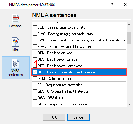The image size is (133, 124).
Task: Select the GLC Geographic position row
Action: pyautogui.click(x=79, y=104)
